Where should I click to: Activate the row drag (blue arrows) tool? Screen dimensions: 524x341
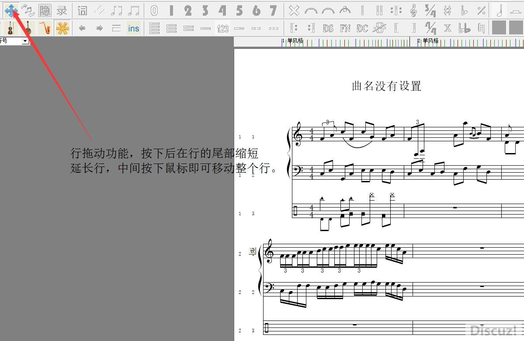(x=11, y=10)
